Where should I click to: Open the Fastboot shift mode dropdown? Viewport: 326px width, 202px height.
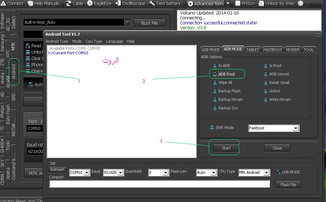tap(296, 128)
